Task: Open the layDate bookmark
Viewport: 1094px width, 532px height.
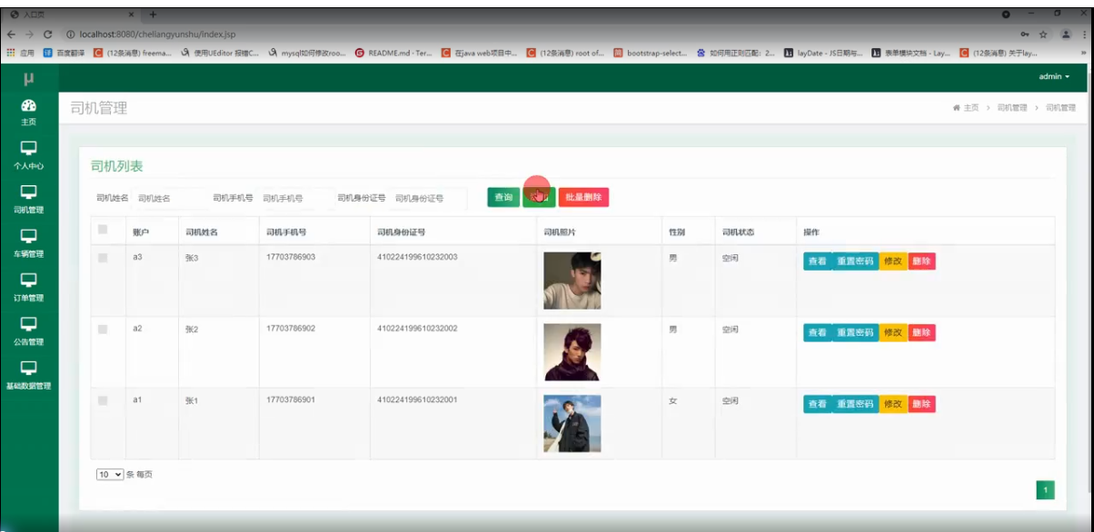Action: (823, 53)
